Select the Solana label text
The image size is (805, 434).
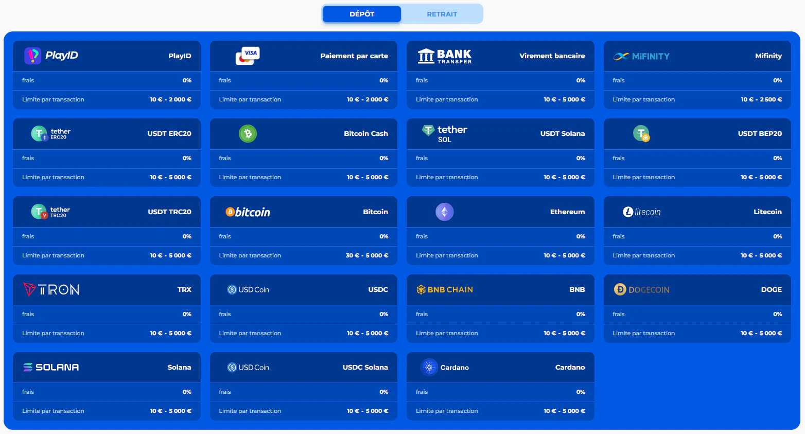pyautogui.click(x=179, y=367)
